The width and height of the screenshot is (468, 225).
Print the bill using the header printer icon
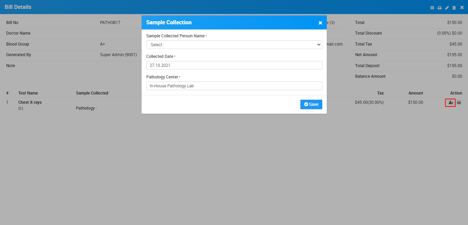tap(440, 8)
